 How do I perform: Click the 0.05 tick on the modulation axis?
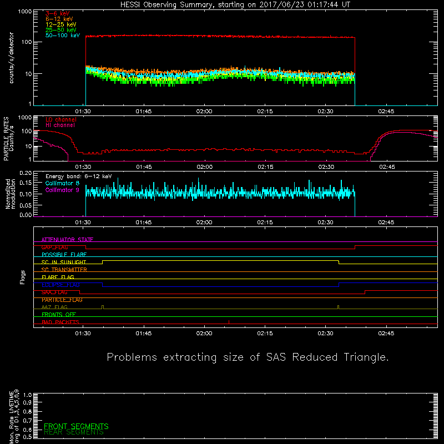click(x=26, y=205)
